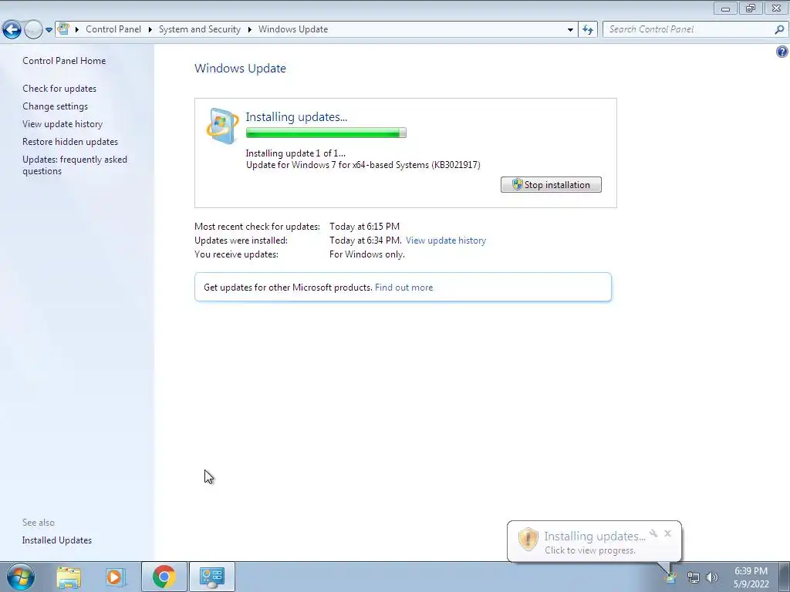Viewport: 790px width, 592px height.
Task: Click 'Installing update 1 of 1...' text
Action: 295,153
